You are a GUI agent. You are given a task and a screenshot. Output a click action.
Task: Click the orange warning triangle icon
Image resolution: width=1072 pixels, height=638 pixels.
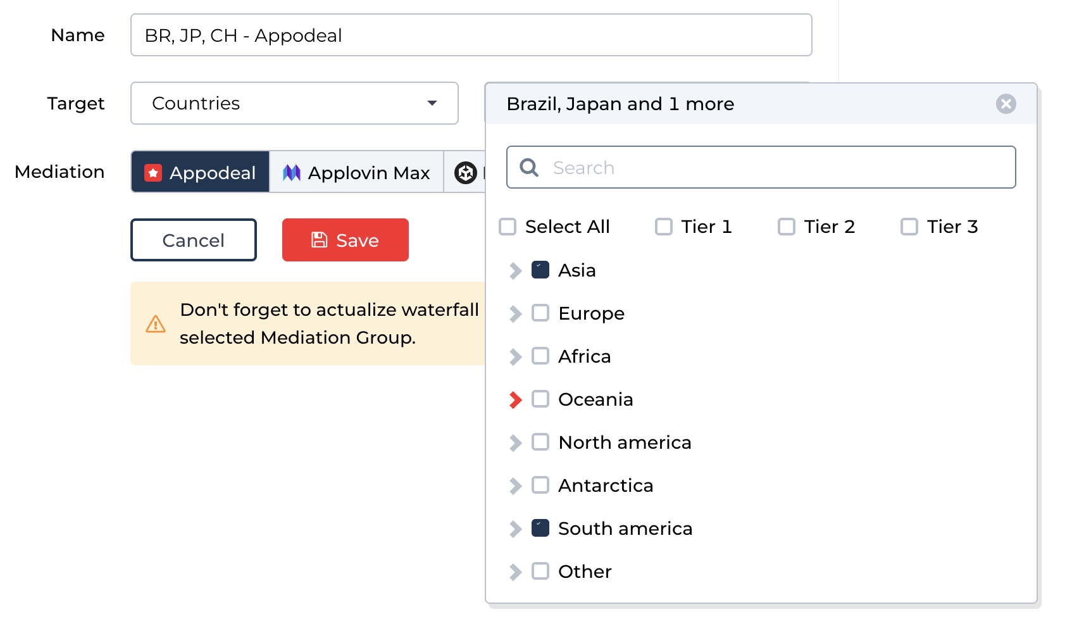156,324
